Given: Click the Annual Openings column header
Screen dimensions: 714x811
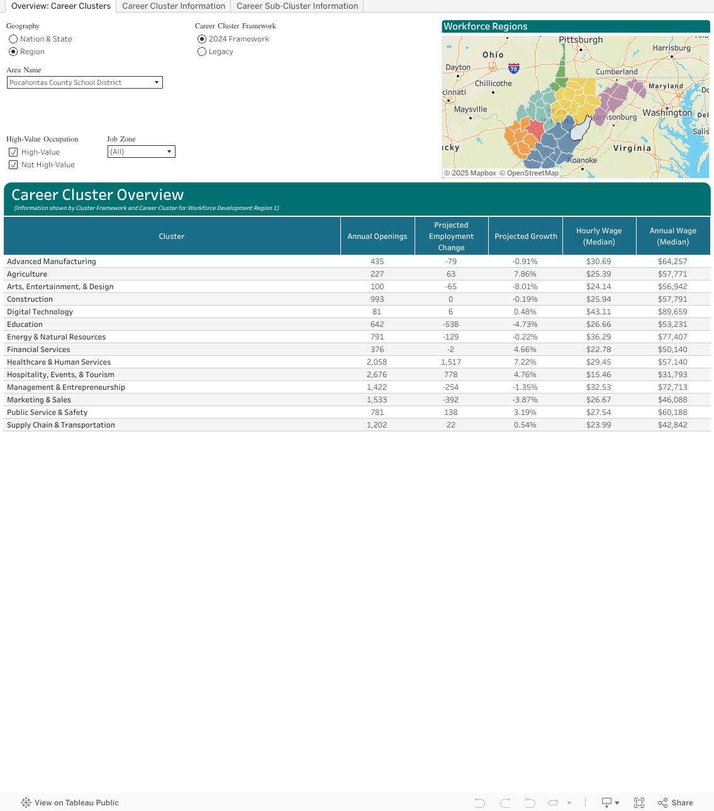Looking at the screenshot, I should (x=377, y=236).
